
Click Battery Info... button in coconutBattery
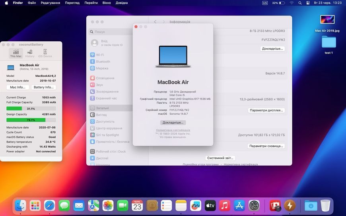click(x=44, y=87)
